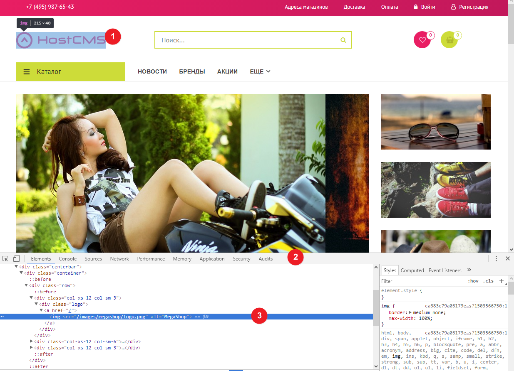Click the search magnifier icon
Viewport: 514px width, 371px height.
[343, 40]
